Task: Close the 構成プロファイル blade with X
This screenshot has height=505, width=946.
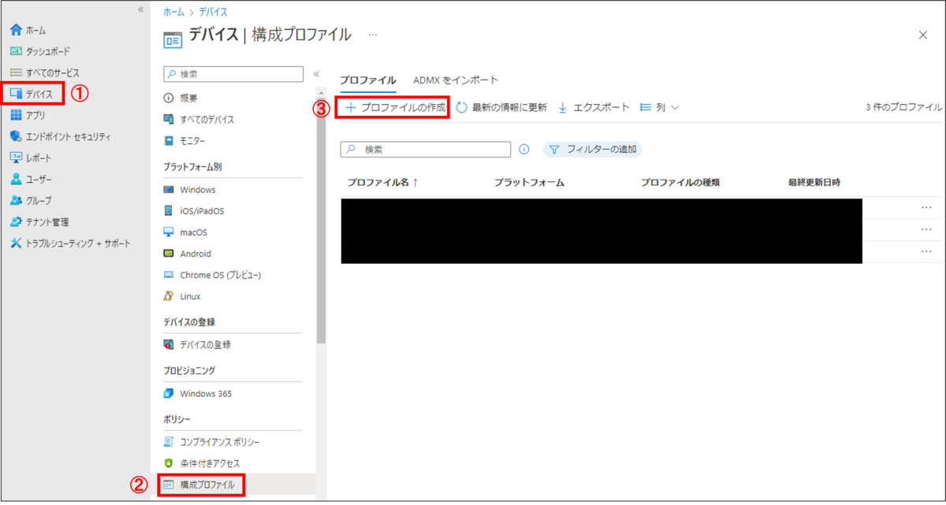Action: coord(923,35)
